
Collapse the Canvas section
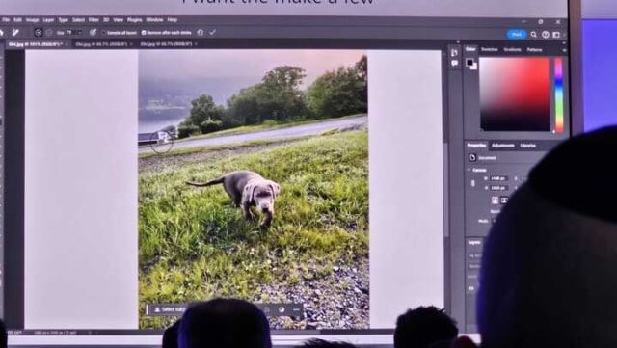point(469,170)
